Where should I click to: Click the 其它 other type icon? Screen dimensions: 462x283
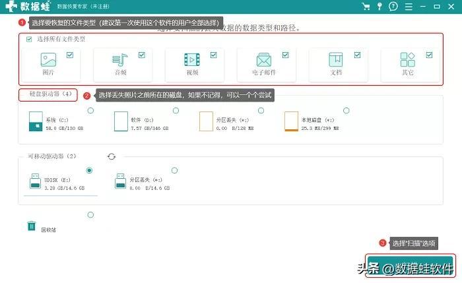(407, 59)
